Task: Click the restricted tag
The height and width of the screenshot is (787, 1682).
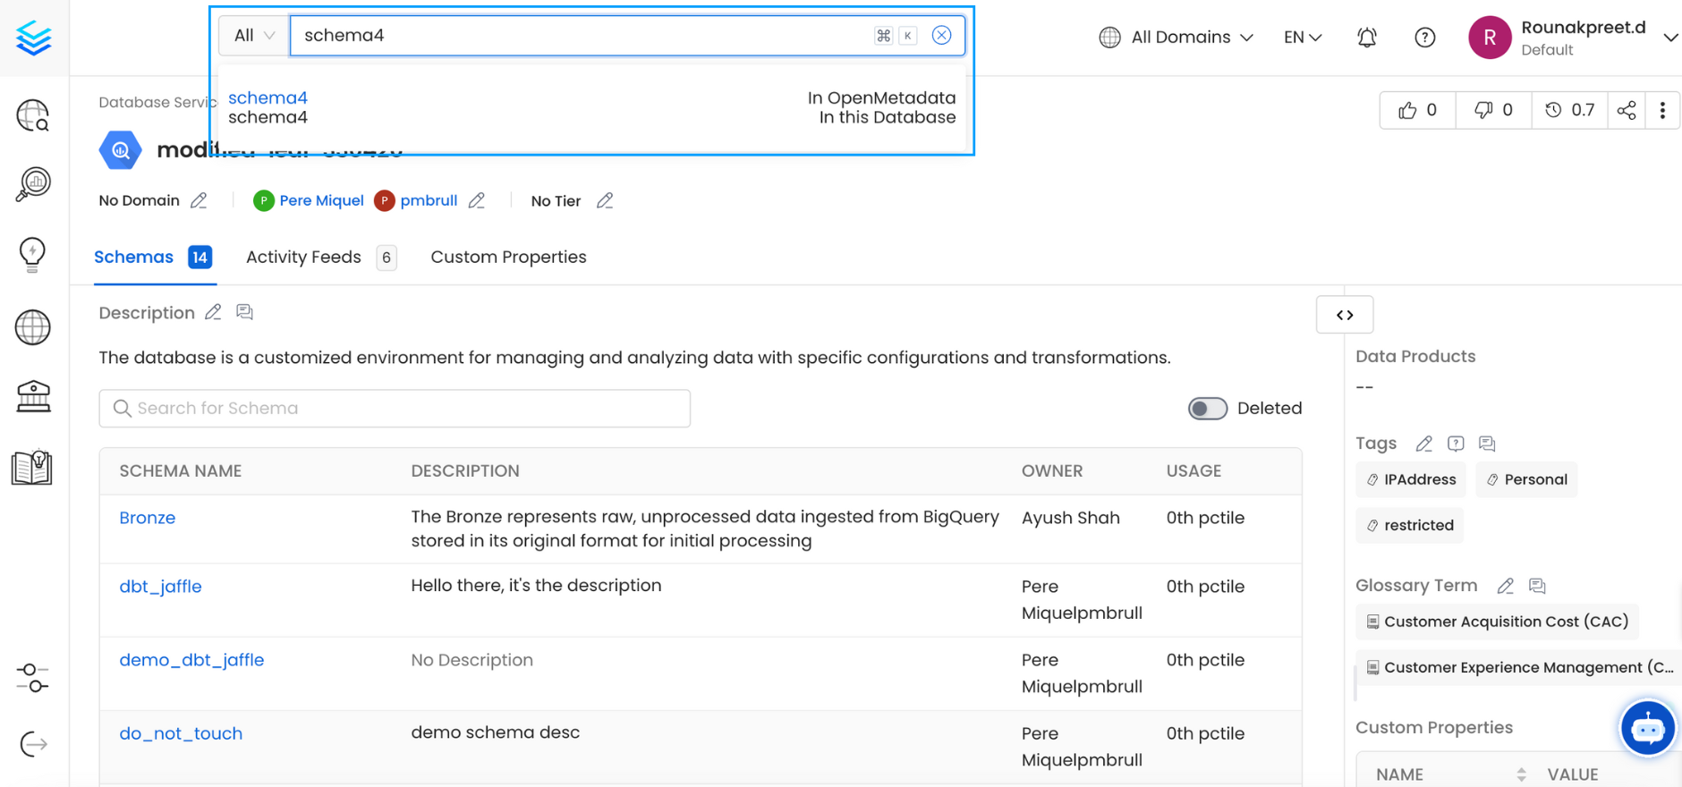Action: [x=1410, y=525]
